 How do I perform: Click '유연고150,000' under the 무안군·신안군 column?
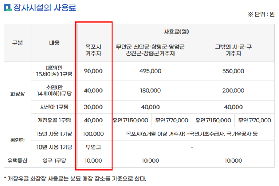tap(130, 121)
